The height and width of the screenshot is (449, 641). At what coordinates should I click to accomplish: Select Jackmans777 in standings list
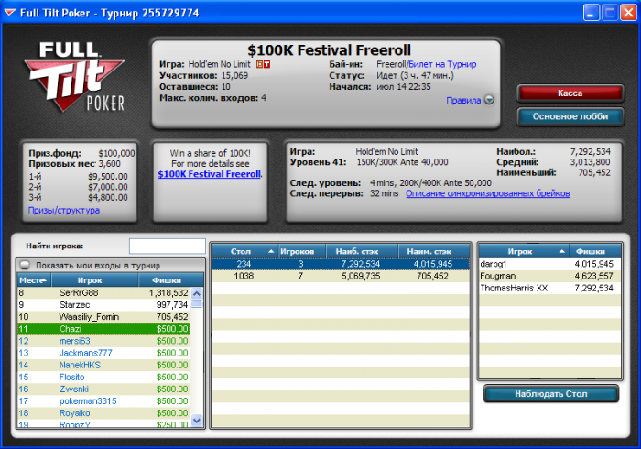click(x=103, y=353)
